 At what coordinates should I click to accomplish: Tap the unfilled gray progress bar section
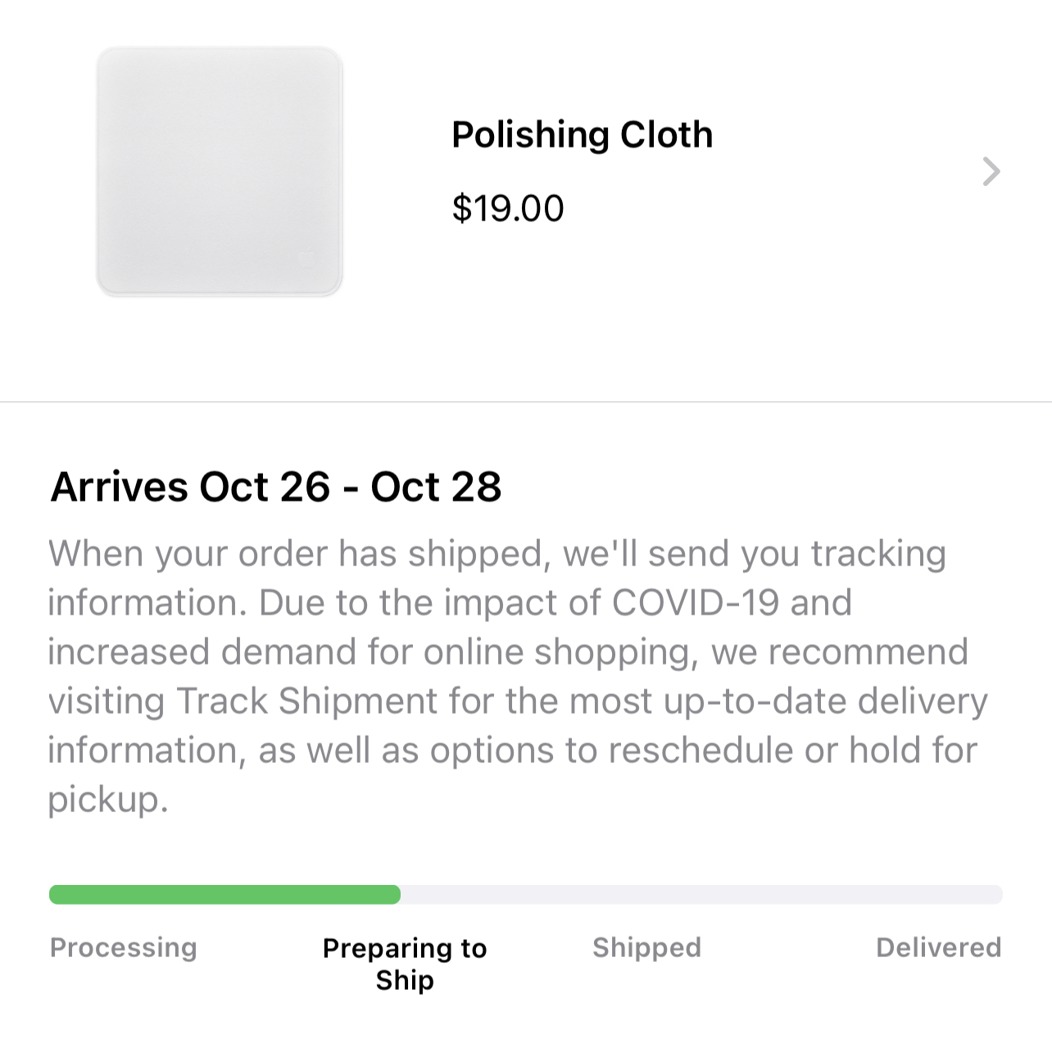click(x=701, y=895)
